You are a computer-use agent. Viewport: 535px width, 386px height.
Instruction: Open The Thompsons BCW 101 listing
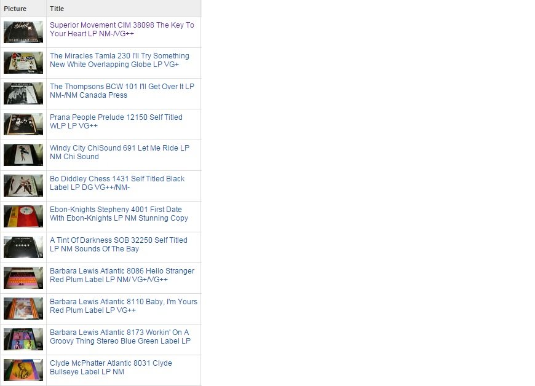(122, 91)
